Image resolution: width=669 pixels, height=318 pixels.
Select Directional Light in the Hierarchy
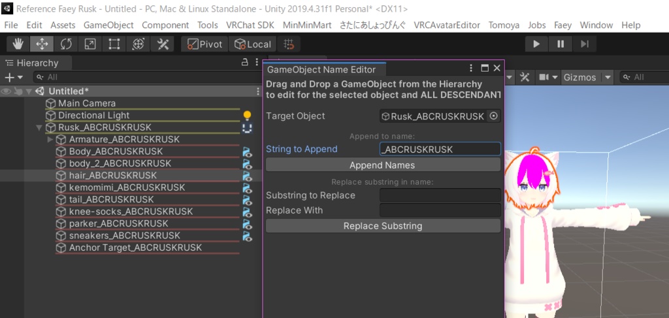[94, 115]
